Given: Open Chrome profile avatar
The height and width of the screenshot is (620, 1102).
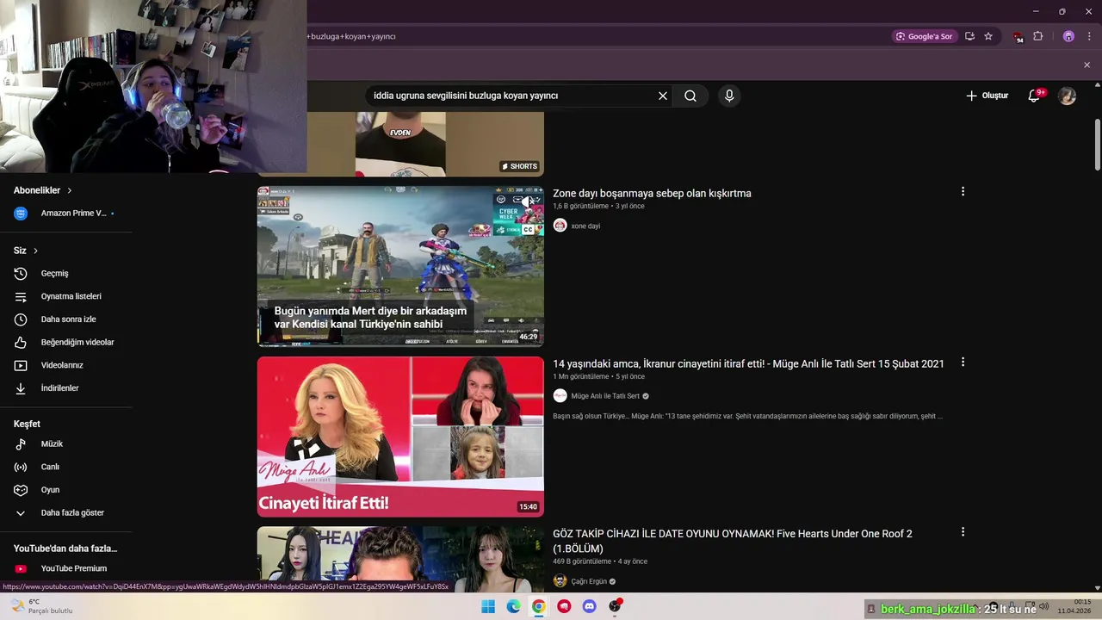Looking at the screenshot, I should click(1068, 36).
